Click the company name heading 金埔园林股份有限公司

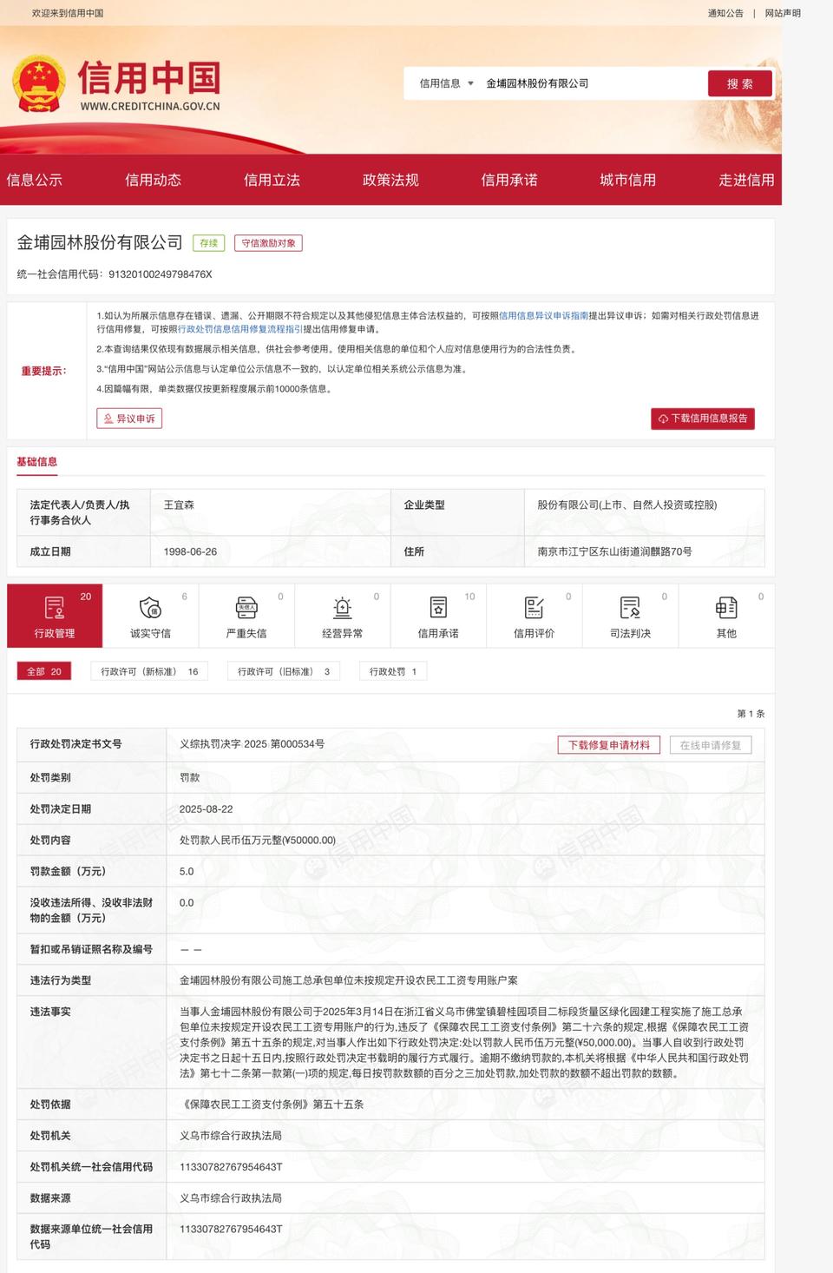[x=100, y=242]
